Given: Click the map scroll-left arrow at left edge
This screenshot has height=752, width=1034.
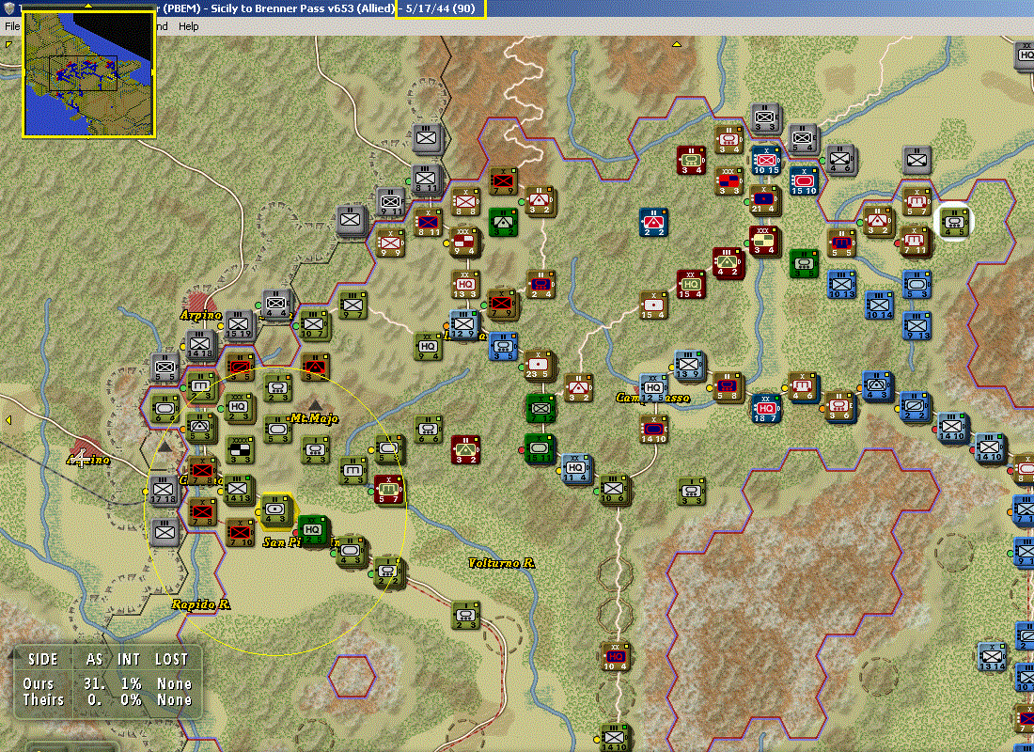Looking at the screenshot, I should (x=8, y=420).
